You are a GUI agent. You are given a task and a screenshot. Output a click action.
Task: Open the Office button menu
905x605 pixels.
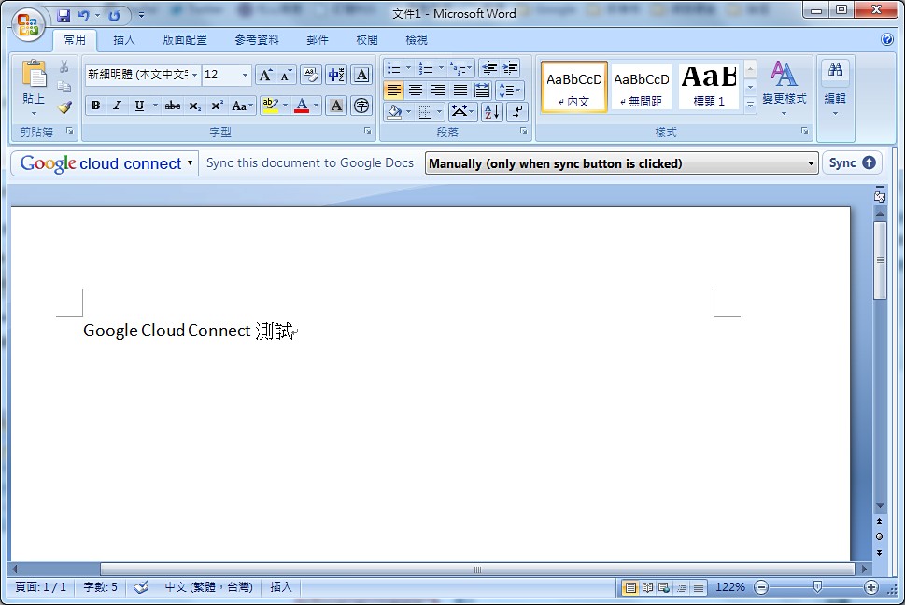(x=28, y=25)
